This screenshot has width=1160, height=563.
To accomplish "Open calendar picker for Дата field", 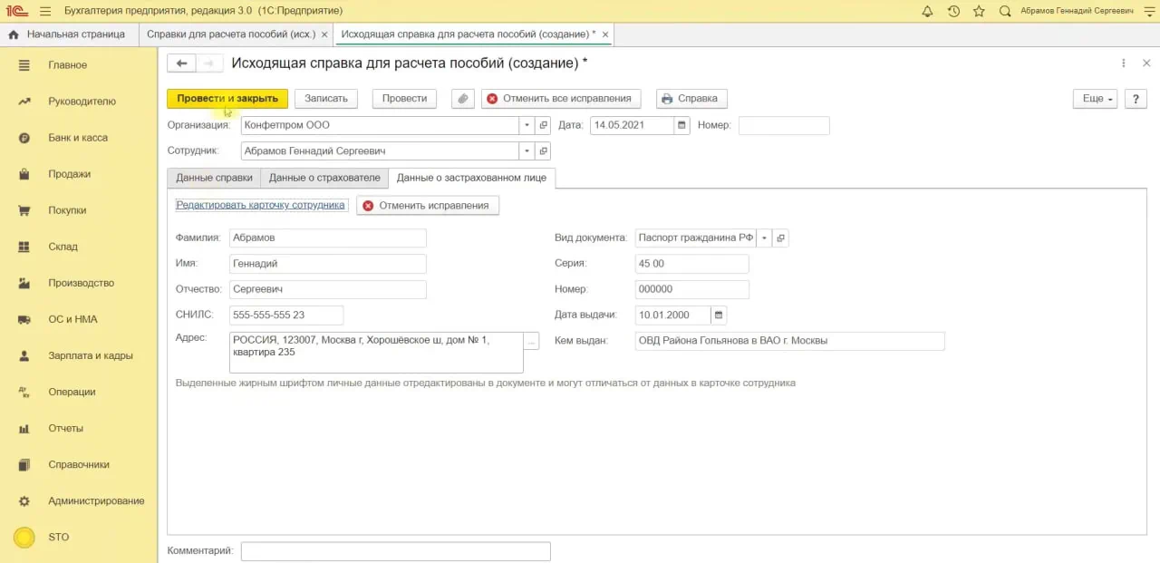I will click(x=682, y=125).
